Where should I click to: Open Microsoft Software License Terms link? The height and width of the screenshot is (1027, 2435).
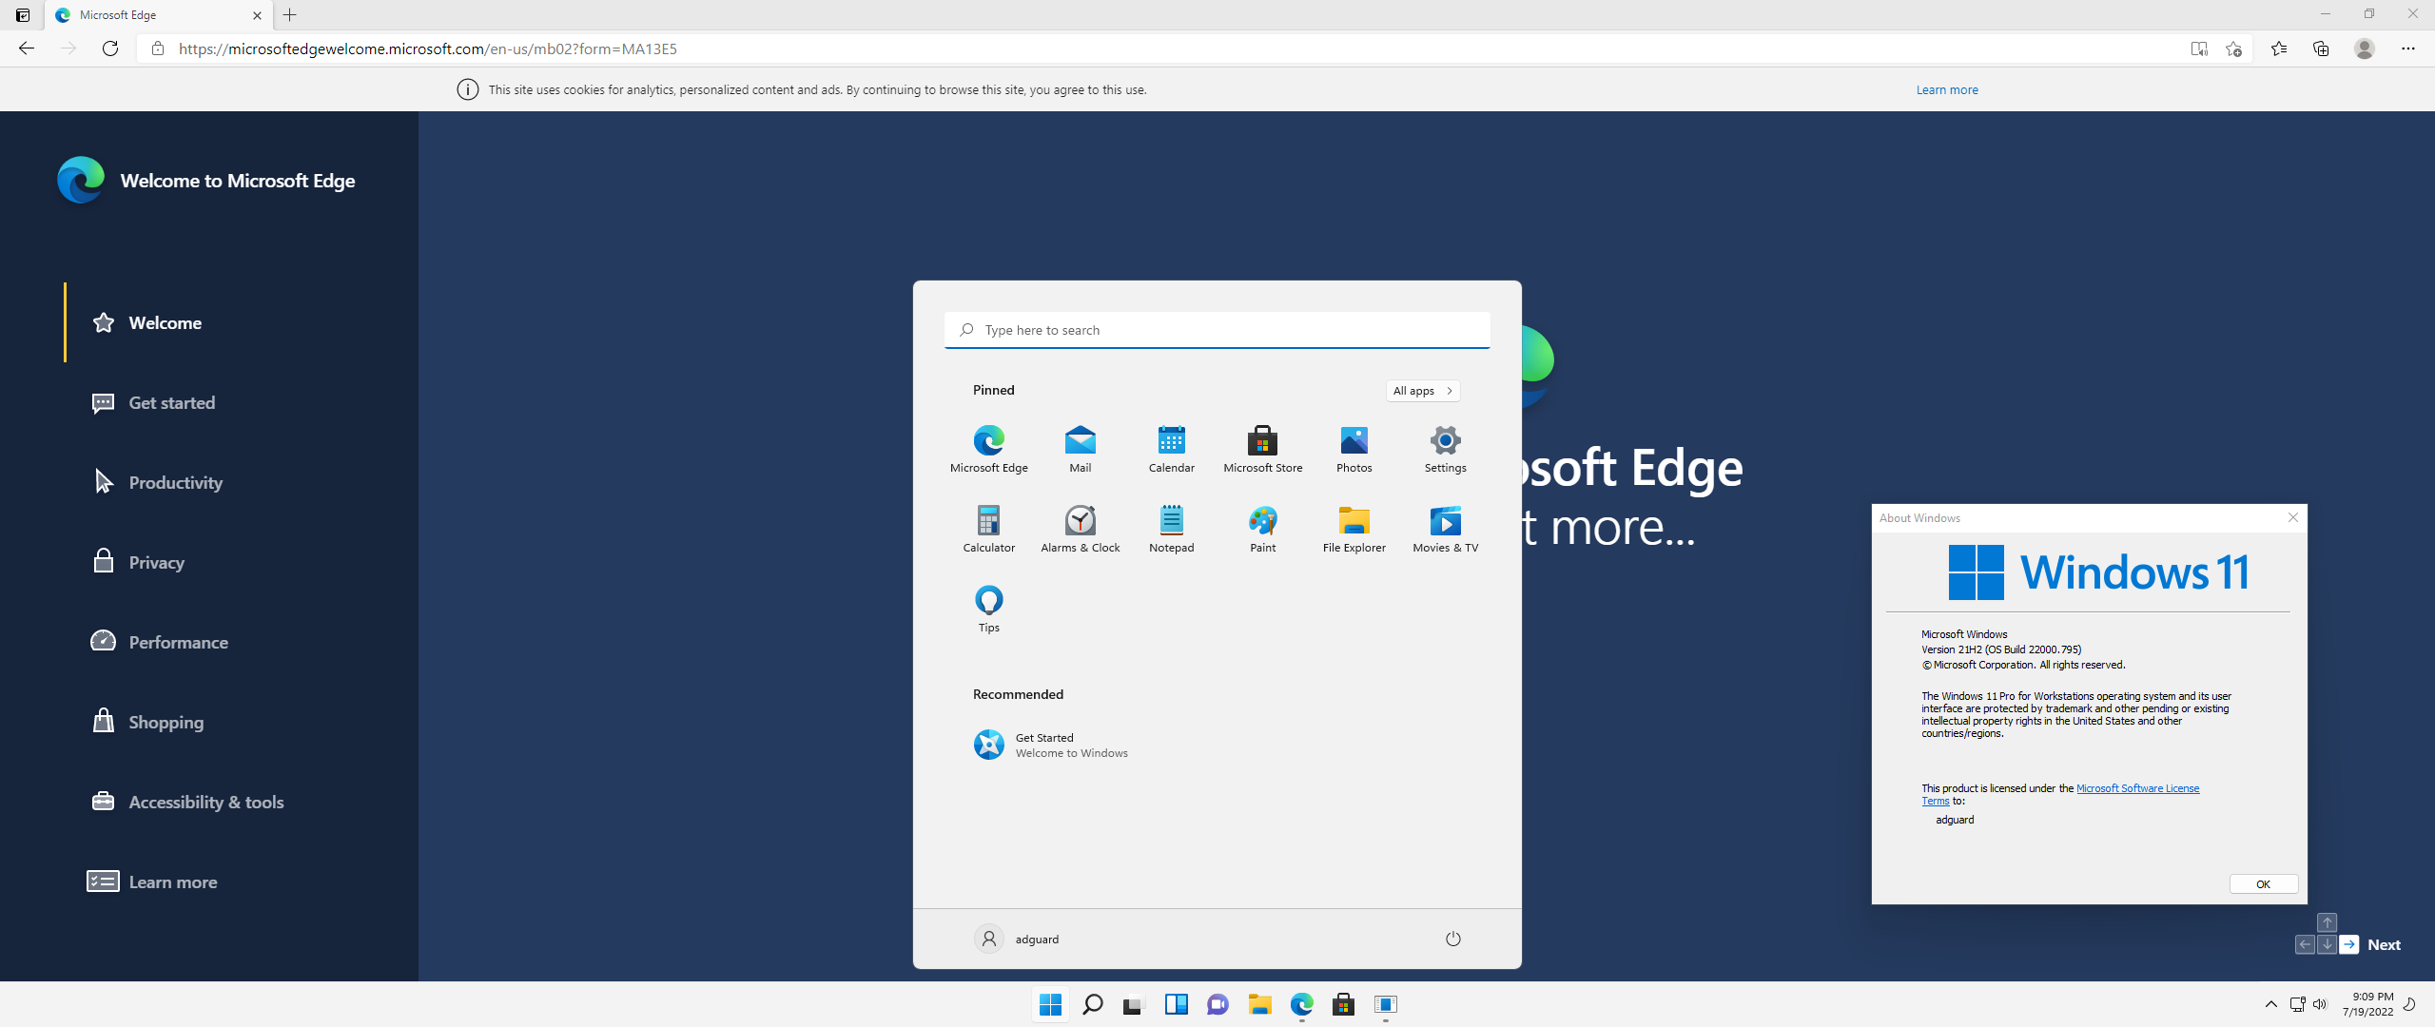click(x=2137, y=788)
